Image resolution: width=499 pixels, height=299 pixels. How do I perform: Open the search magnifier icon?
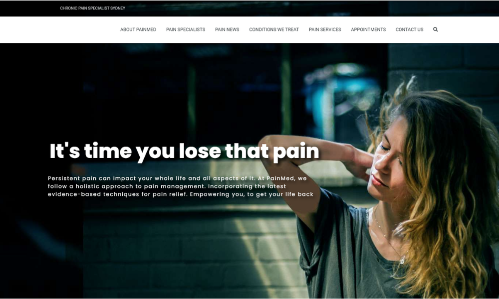(435, 29)
